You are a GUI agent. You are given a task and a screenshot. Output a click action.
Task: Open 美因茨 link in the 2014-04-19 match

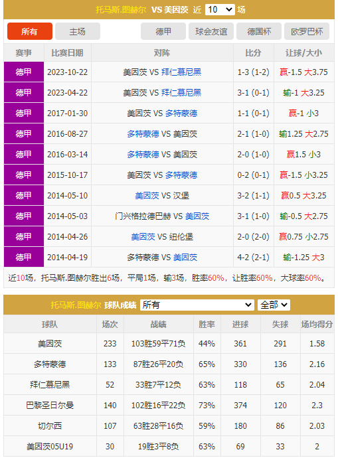(x=185, y=258)
